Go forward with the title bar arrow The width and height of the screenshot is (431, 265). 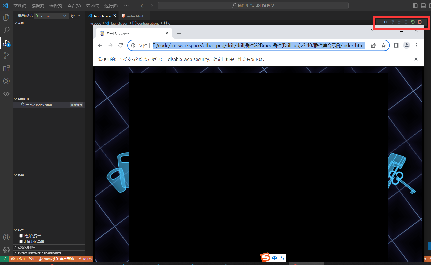(151, 6)
